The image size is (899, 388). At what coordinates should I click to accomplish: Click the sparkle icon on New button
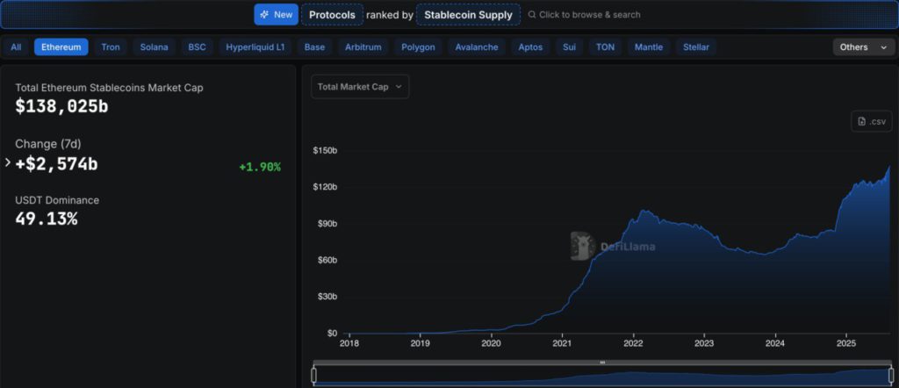[264, 15]
